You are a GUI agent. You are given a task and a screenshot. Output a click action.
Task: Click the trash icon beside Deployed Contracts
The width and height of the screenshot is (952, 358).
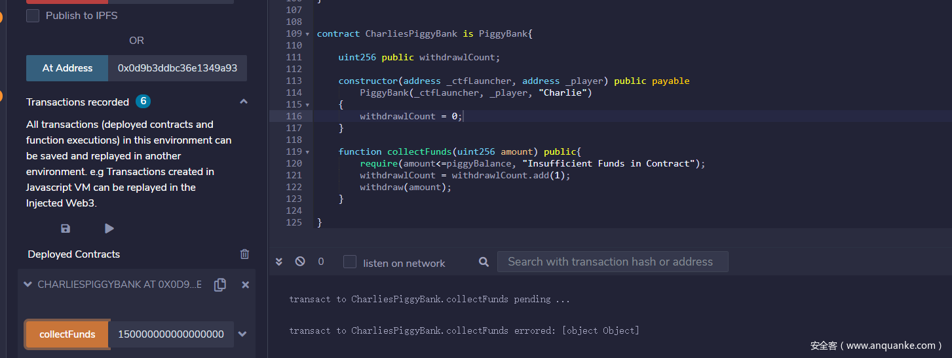tap(244, 254)
